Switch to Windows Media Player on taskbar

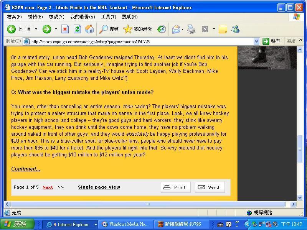click(125, 224)
